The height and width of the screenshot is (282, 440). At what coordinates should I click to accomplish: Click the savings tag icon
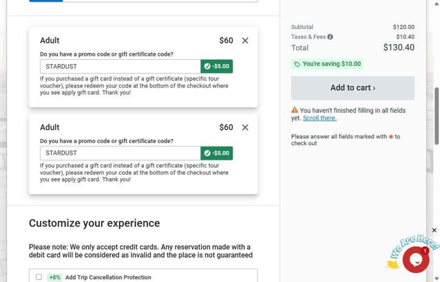(x=297, y=64)
